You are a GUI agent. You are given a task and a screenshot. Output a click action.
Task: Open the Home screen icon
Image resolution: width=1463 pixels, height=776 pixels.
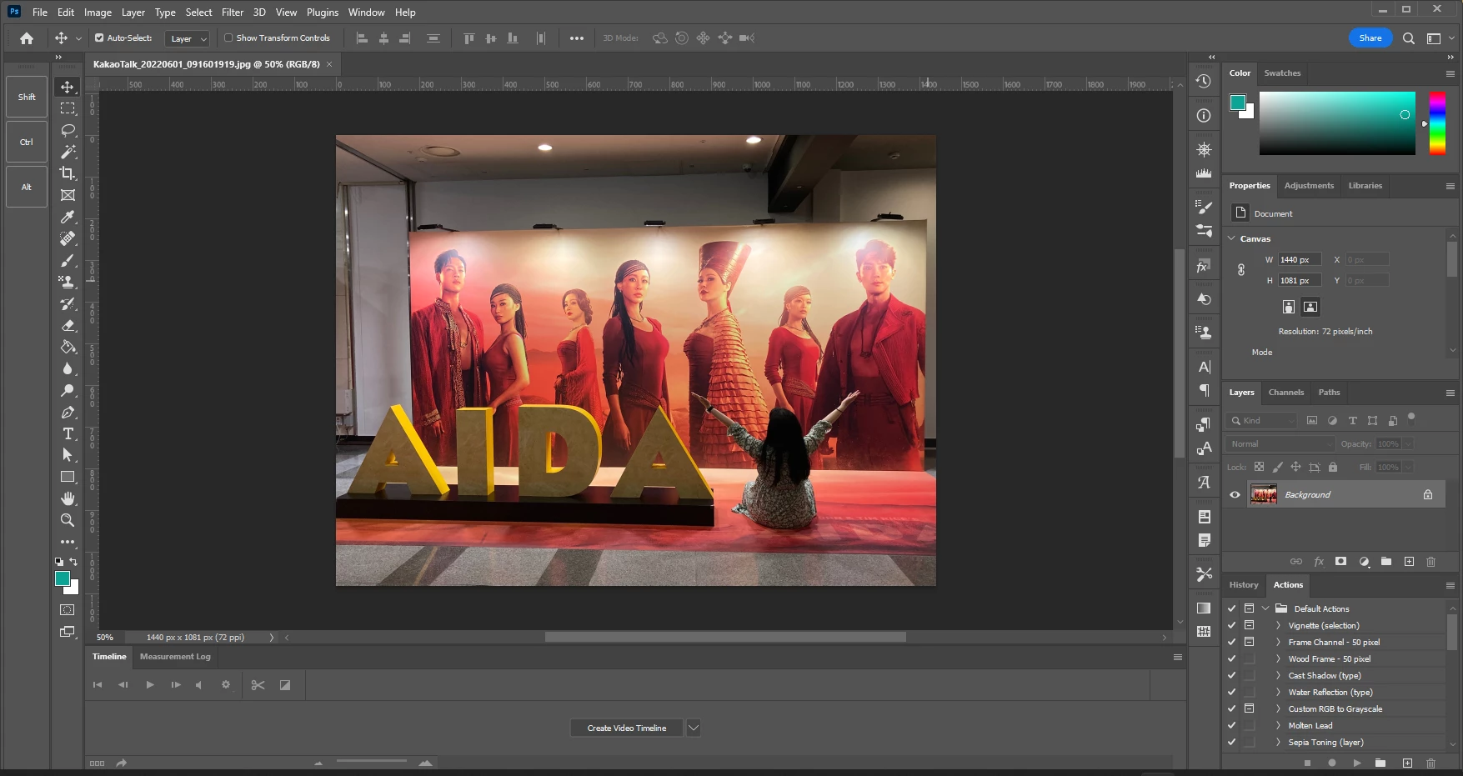[27, 38]
